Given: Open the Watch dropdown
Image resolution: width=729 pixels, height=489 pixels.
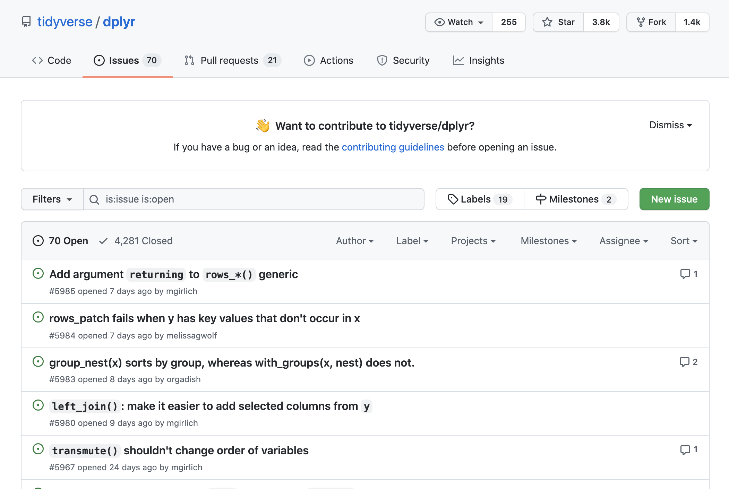Looking at the screenshot, I should (x=459, y=22).
